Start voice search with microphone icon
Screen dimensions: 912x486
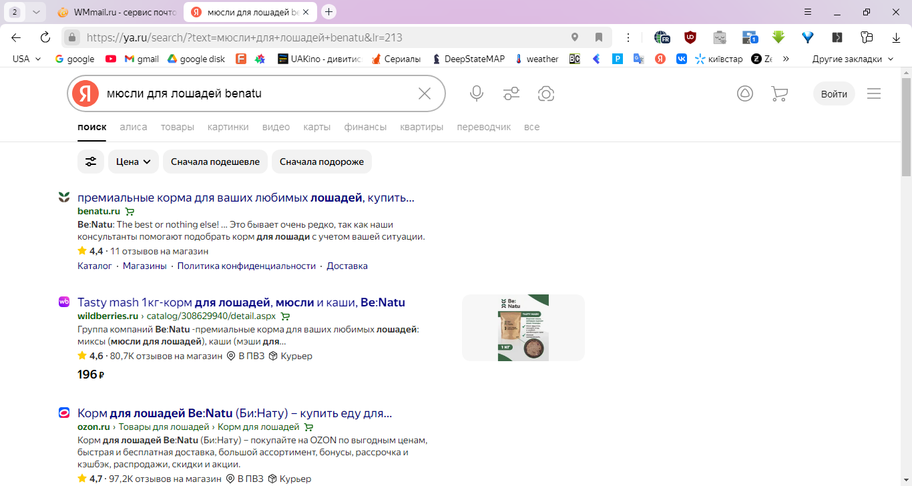[477, 93]
